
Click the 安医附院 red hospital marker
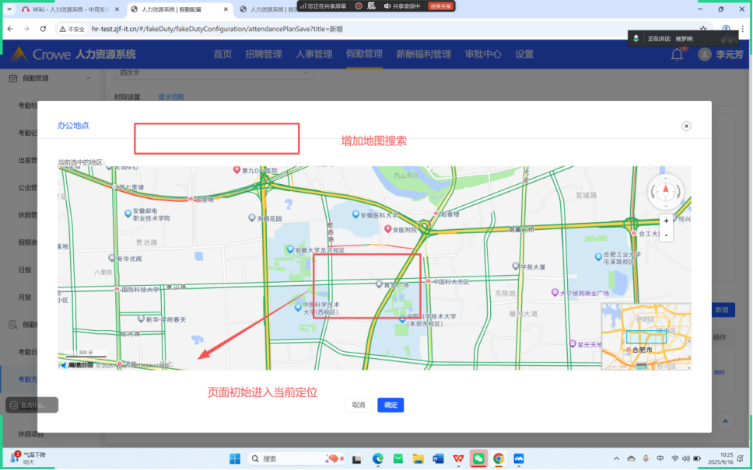388,229
